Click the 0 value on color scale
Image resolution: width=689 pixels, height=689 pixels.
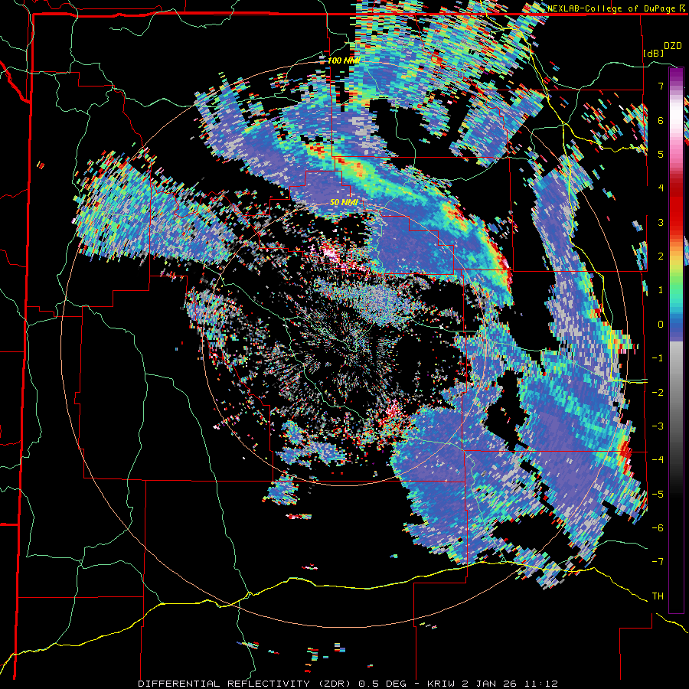(661, 325)
